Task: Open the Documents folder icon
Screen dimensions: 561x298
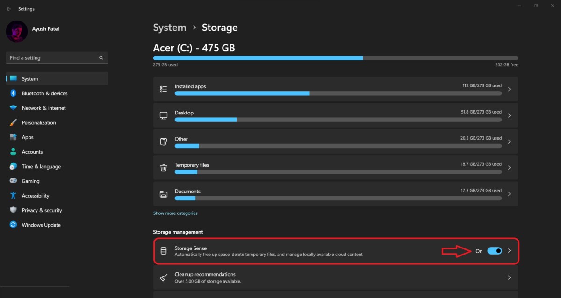Action: click(x=164, y=193)
